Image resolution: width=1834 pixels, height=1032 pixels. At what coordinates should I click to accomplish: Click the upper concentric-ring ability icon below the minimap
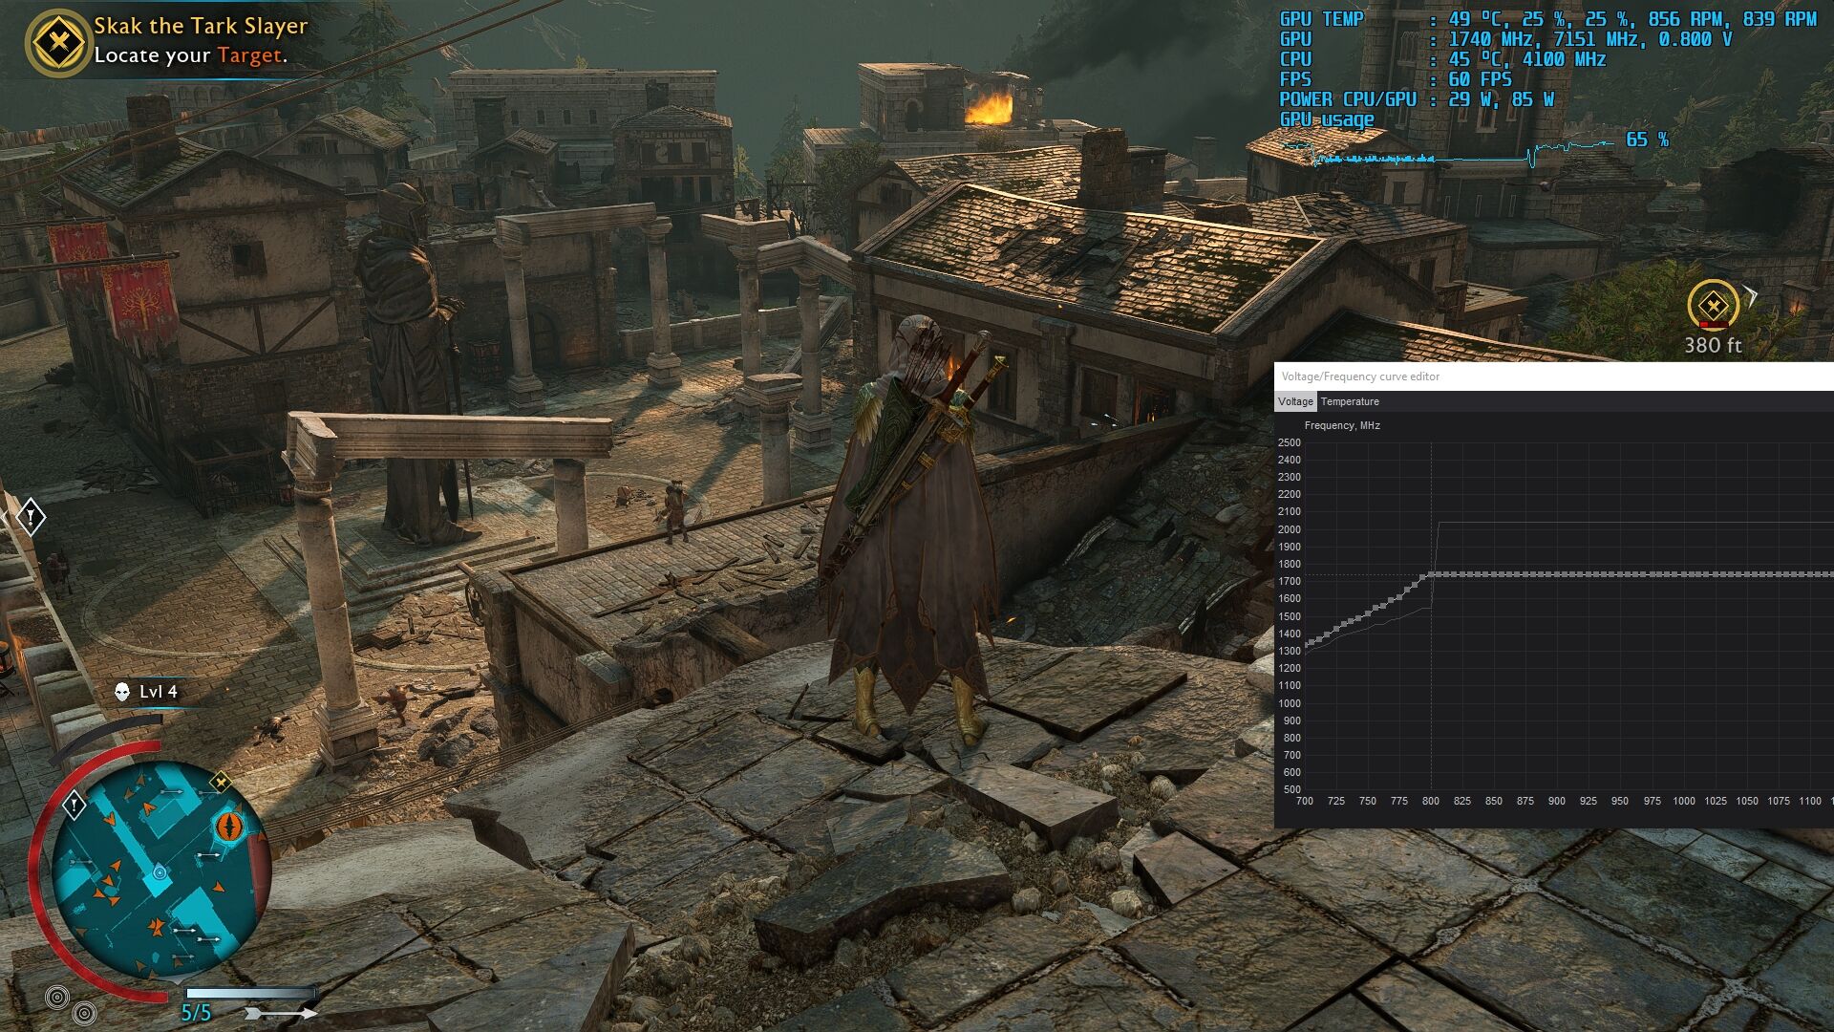(57, 998)
